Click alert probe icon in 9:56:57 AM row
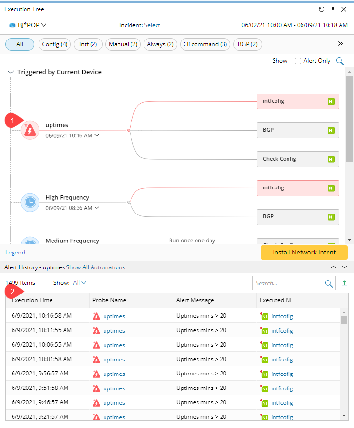This screenshot has height=428, width=354. tap(96, 374)
